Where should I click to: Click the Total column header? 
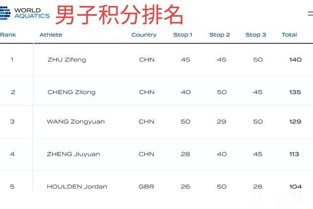coord(289,35)
